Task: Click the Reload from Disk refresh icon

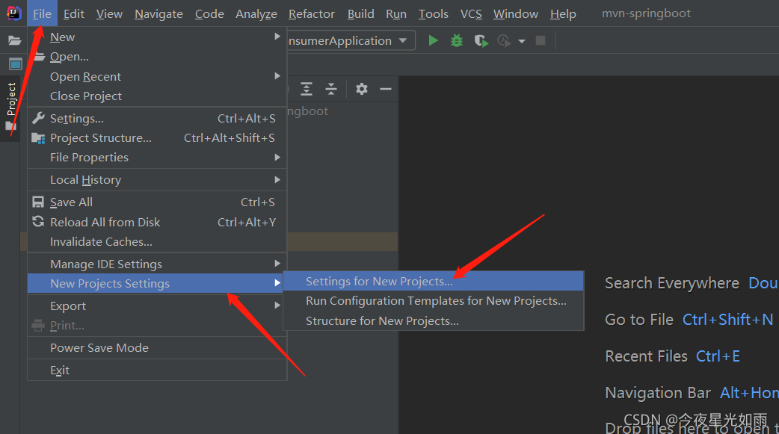Action: (38, 221)
